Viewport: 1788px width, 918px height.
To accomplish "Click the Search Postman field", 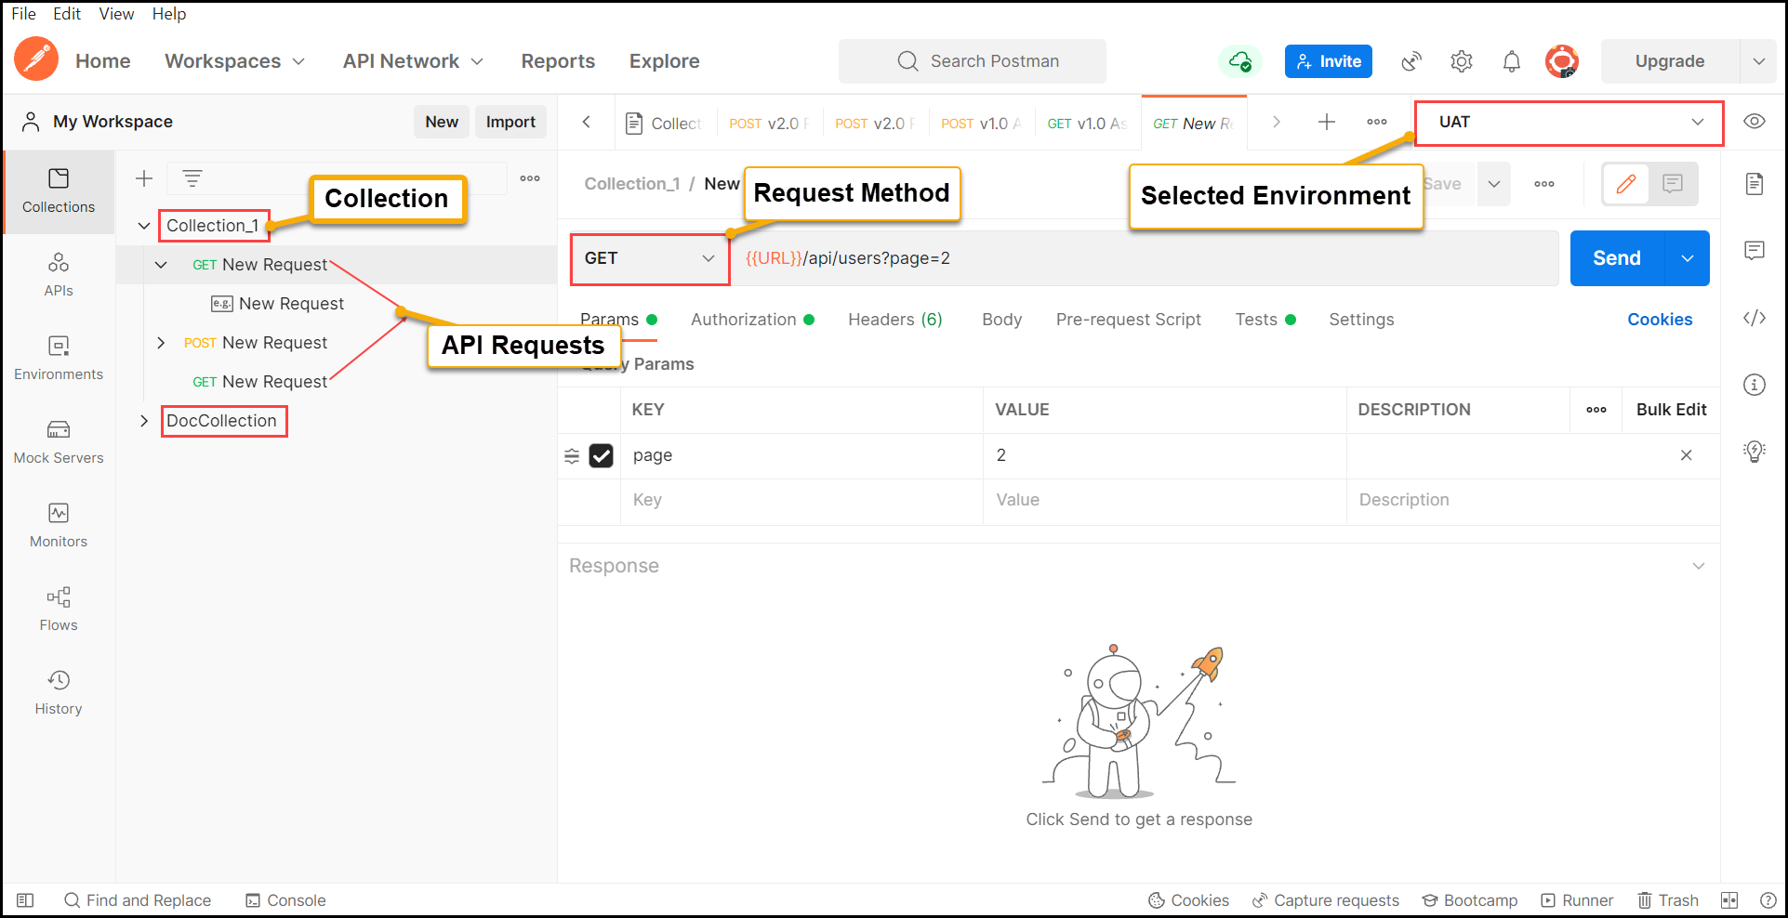I will [x=973, y=61].
